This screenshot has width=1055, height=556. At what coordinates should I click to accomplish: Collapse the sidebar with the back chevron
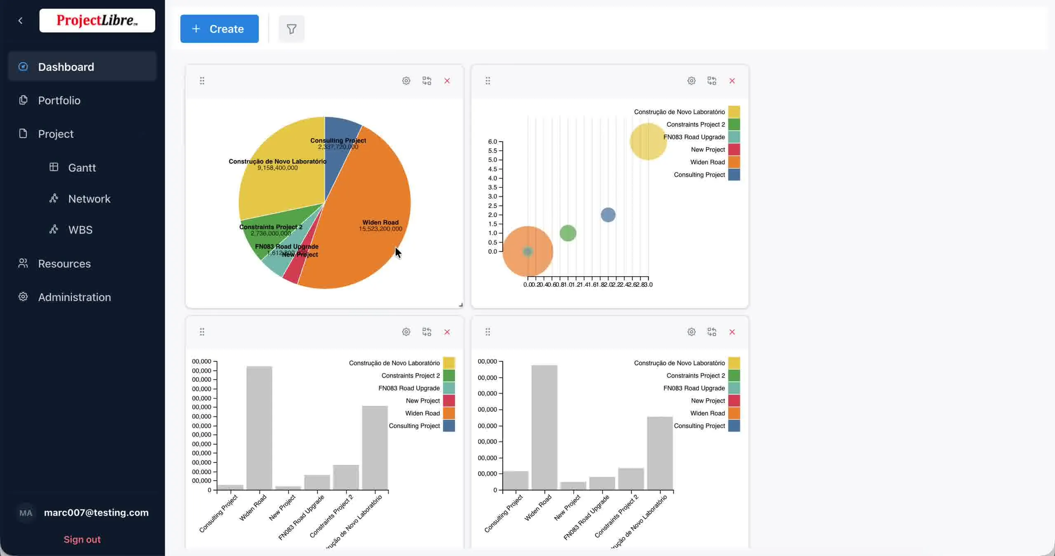[x=21, y=21]
